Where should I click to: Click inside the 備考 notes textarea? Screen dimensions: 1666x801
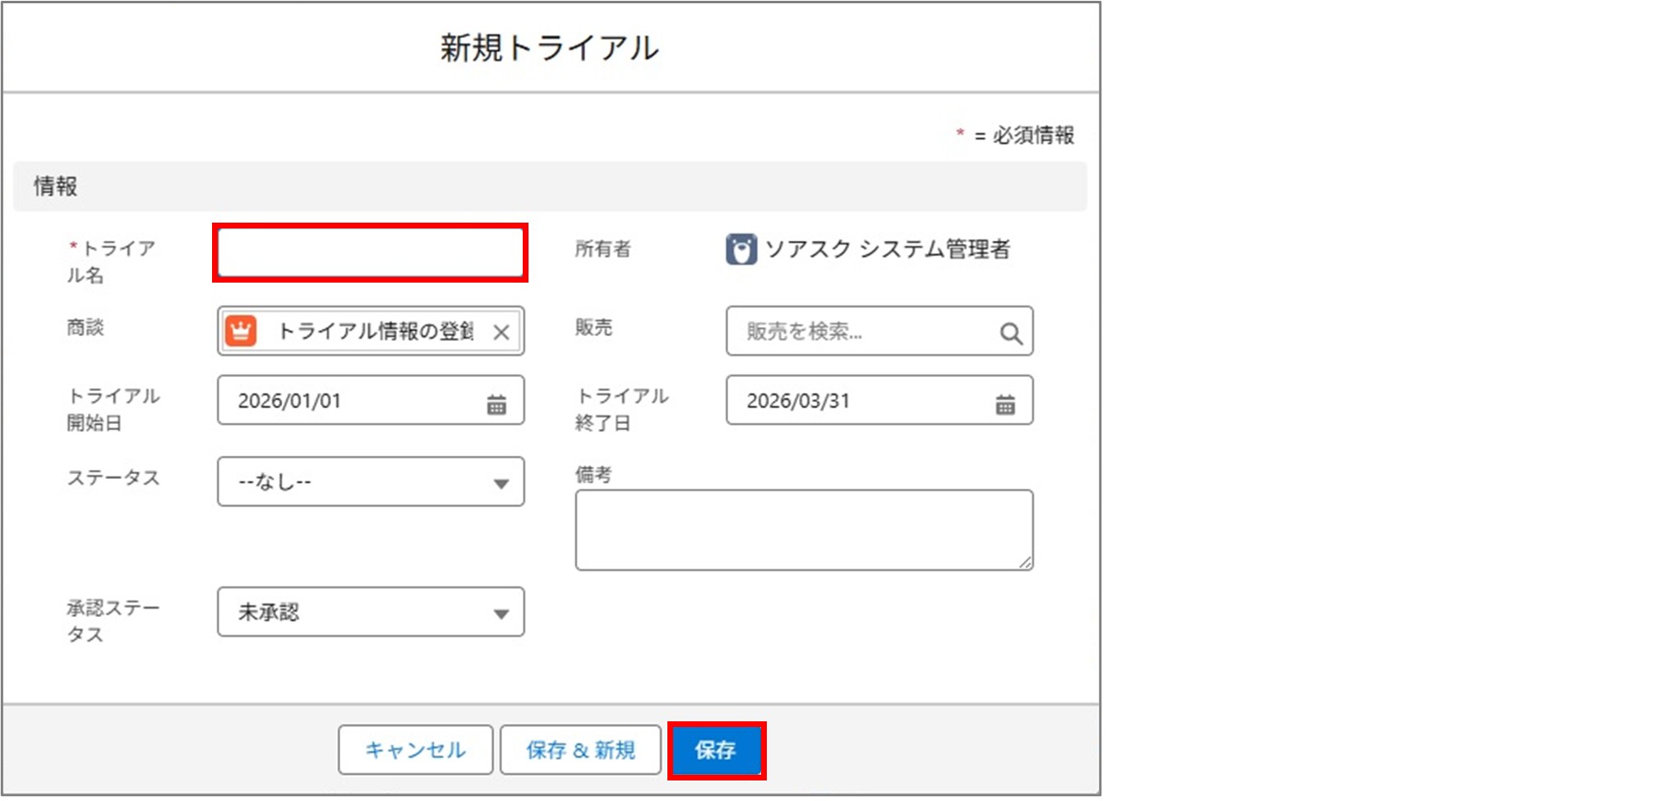click(803, 528)
